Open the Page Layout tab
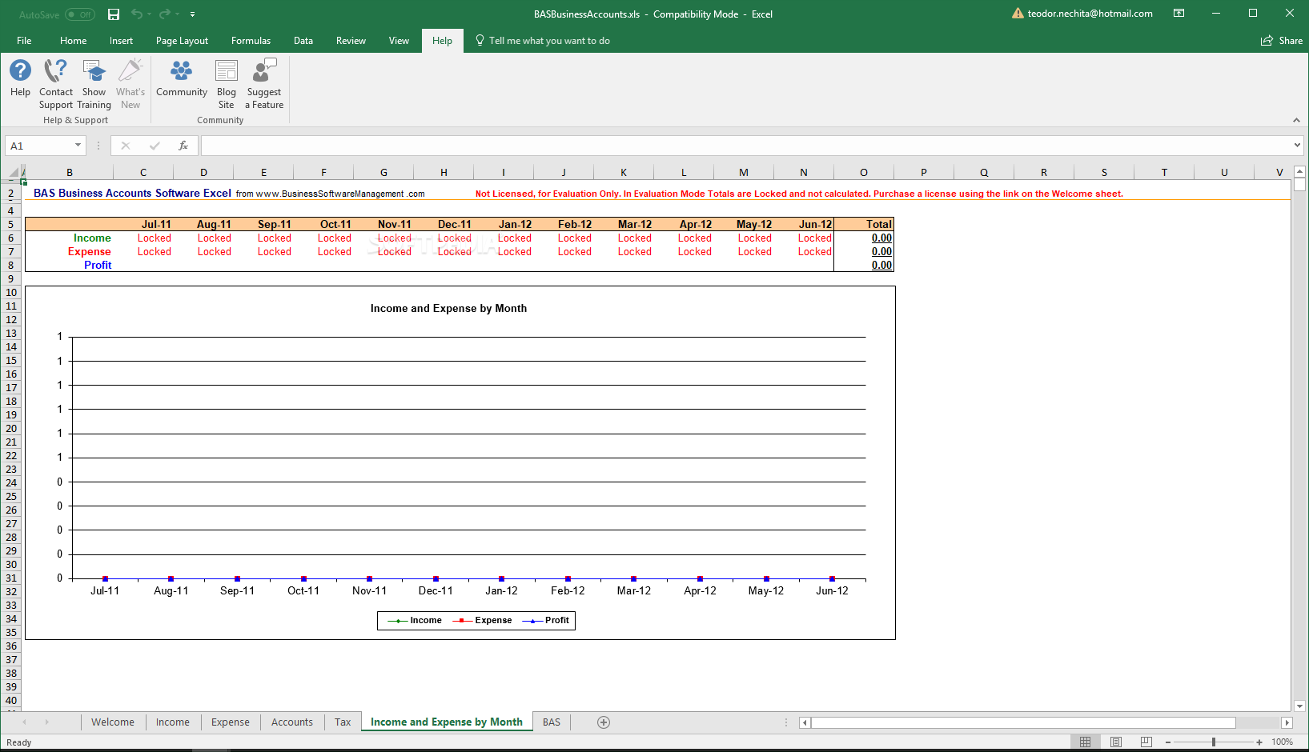Image resolution: width=1309 pixels, height=752 pixels. [182, 41]
